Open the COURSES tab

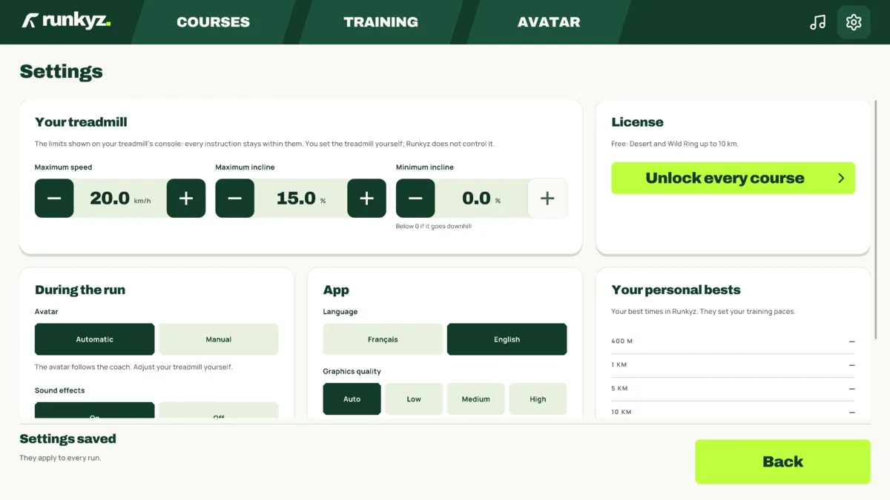click(213, 22)
